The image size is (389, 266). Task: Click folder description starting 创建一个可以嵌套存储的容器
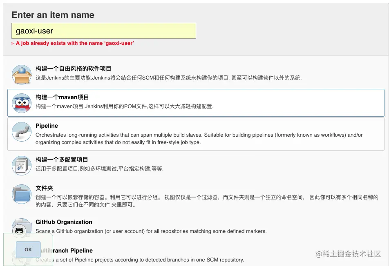point(207,201)
